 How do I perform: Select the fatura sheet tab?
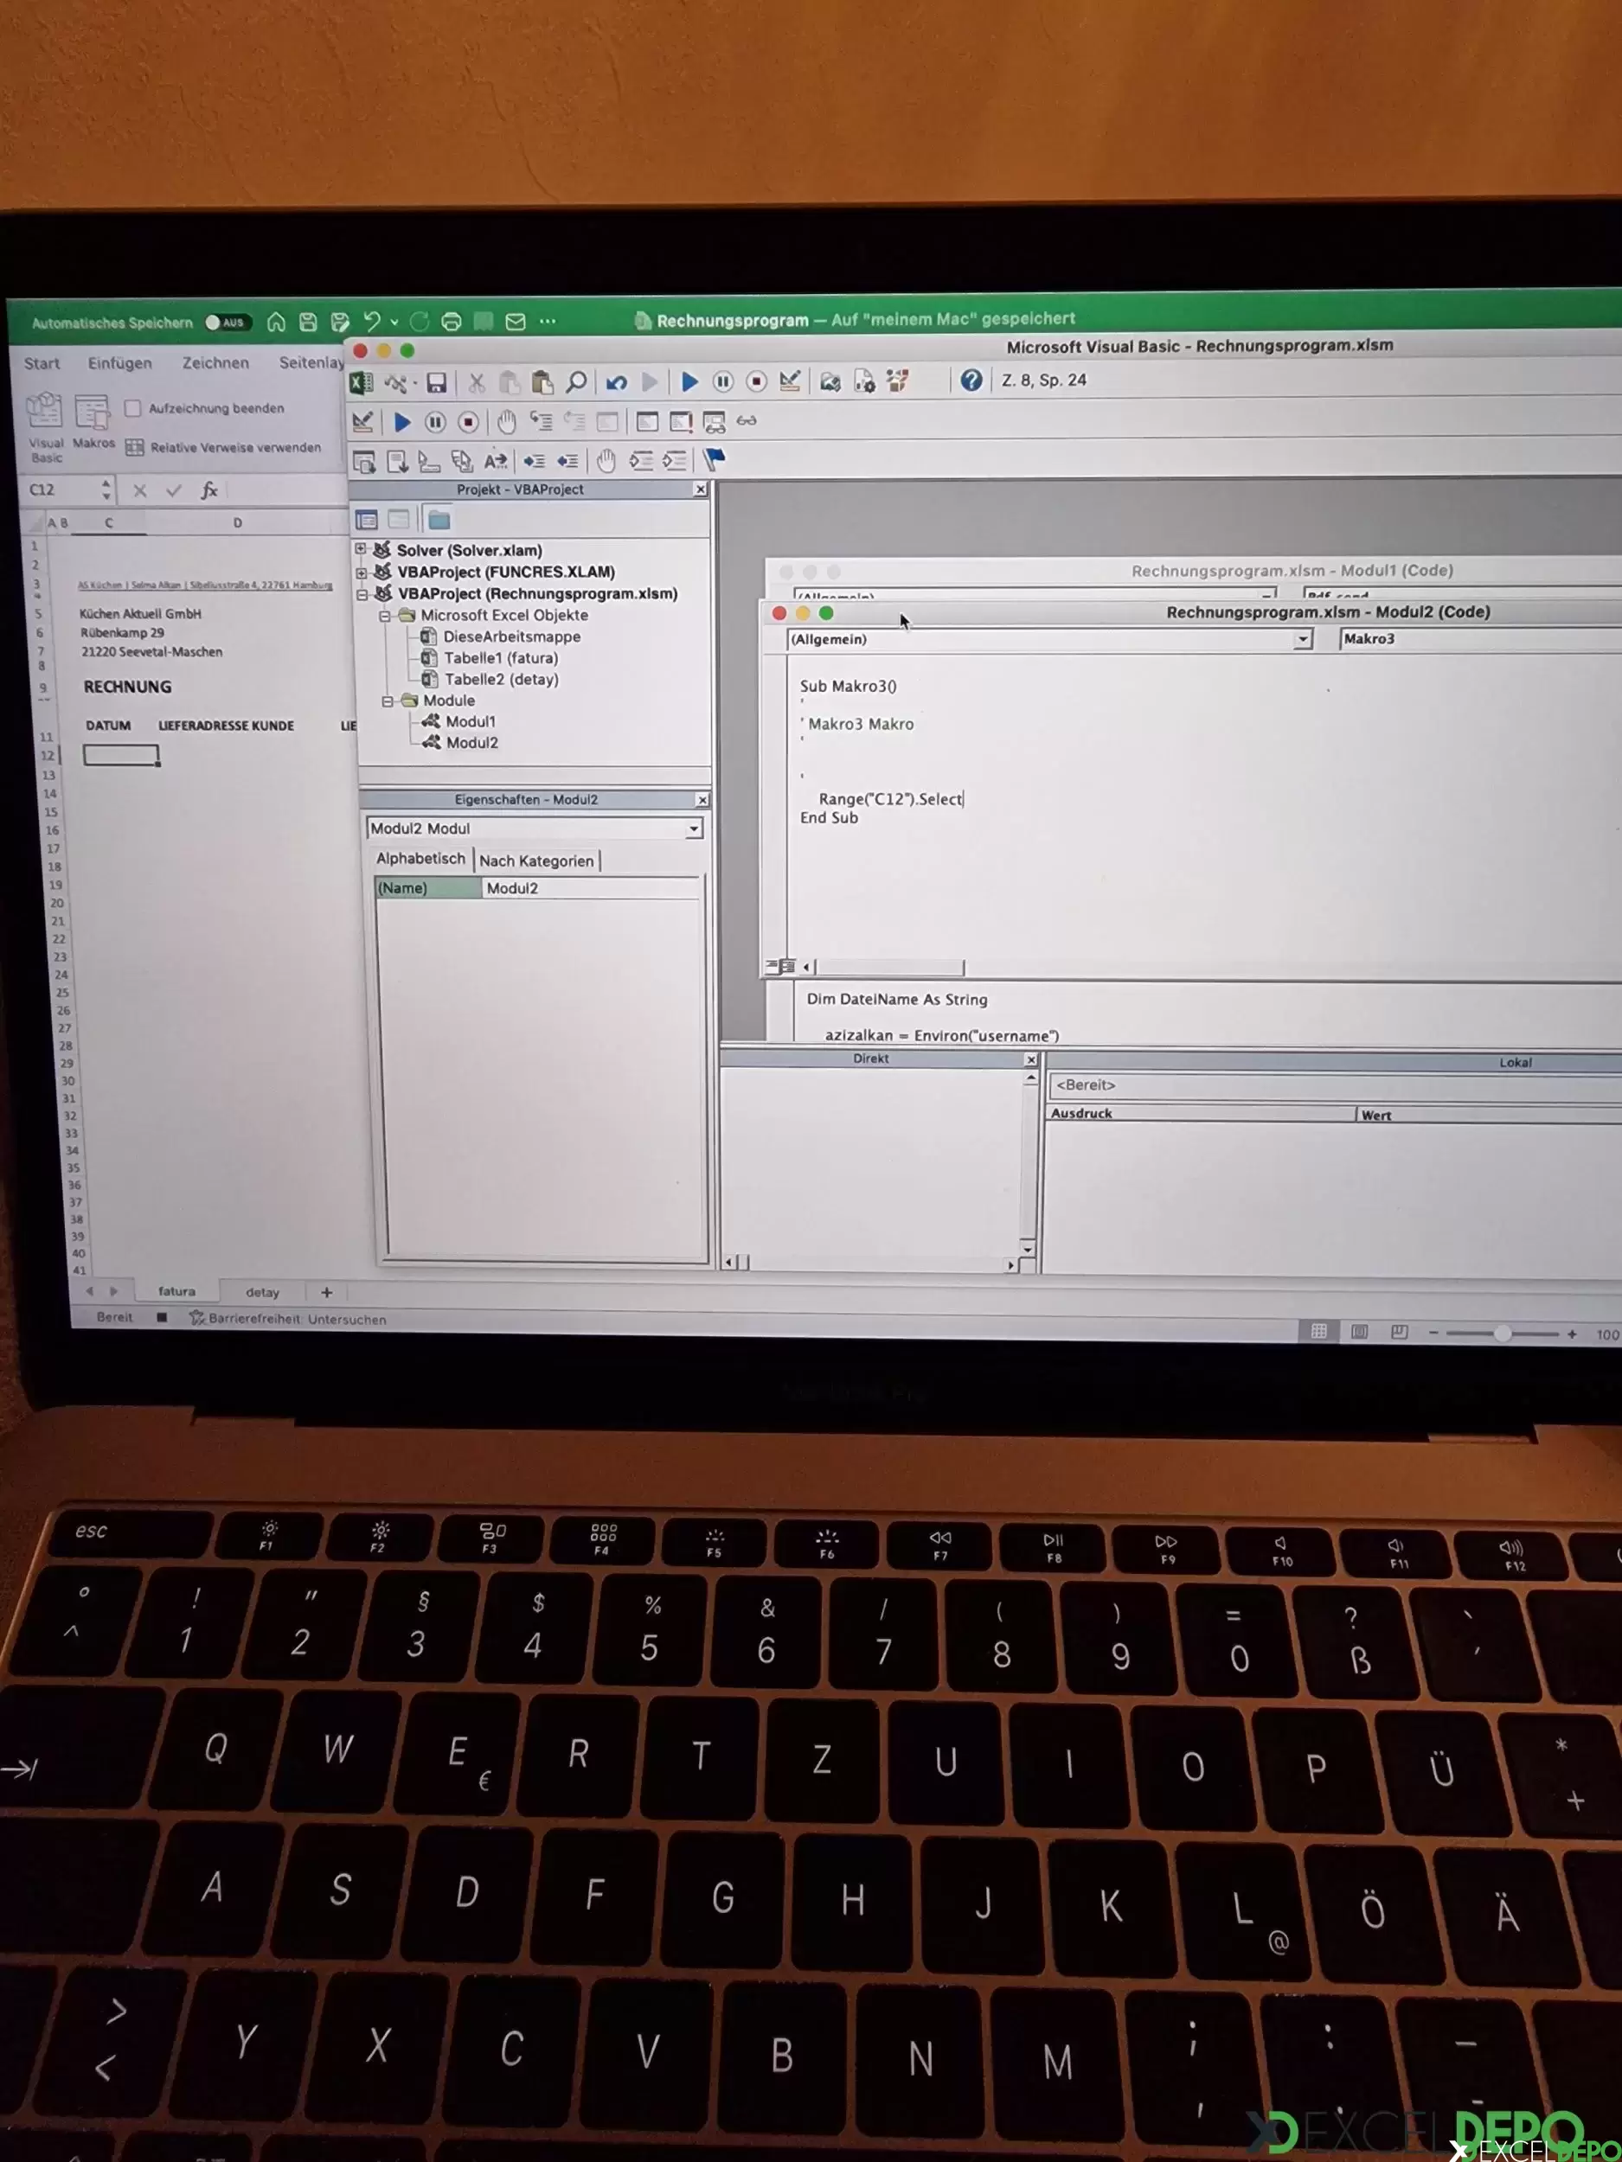coord(177,1291)
